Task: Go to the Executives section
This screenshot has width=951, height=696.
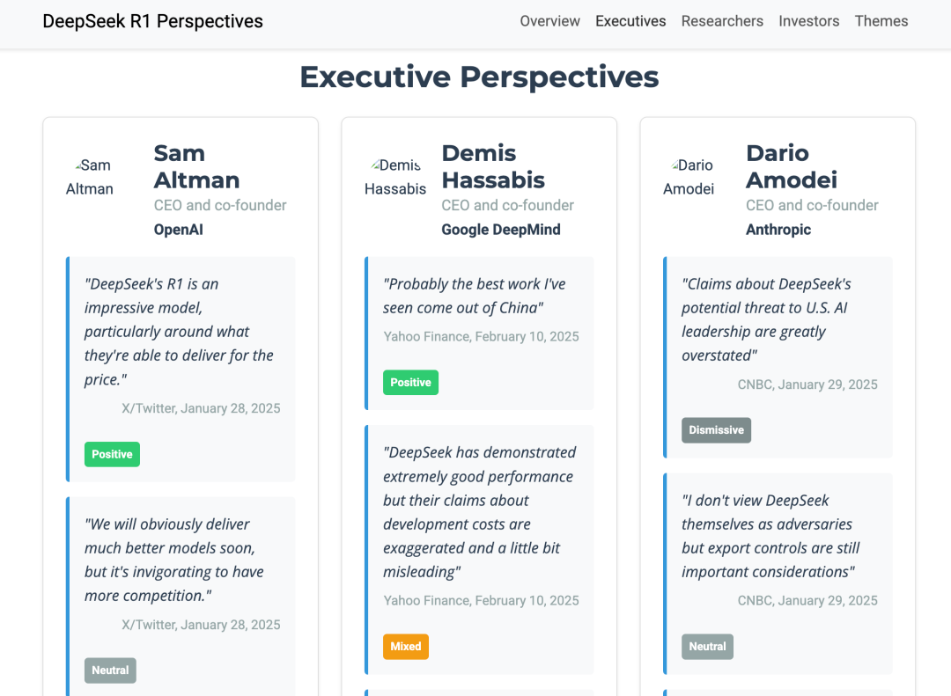Action: 630,21
